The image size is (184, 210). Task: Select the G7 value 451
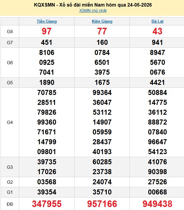click(47, 42)
